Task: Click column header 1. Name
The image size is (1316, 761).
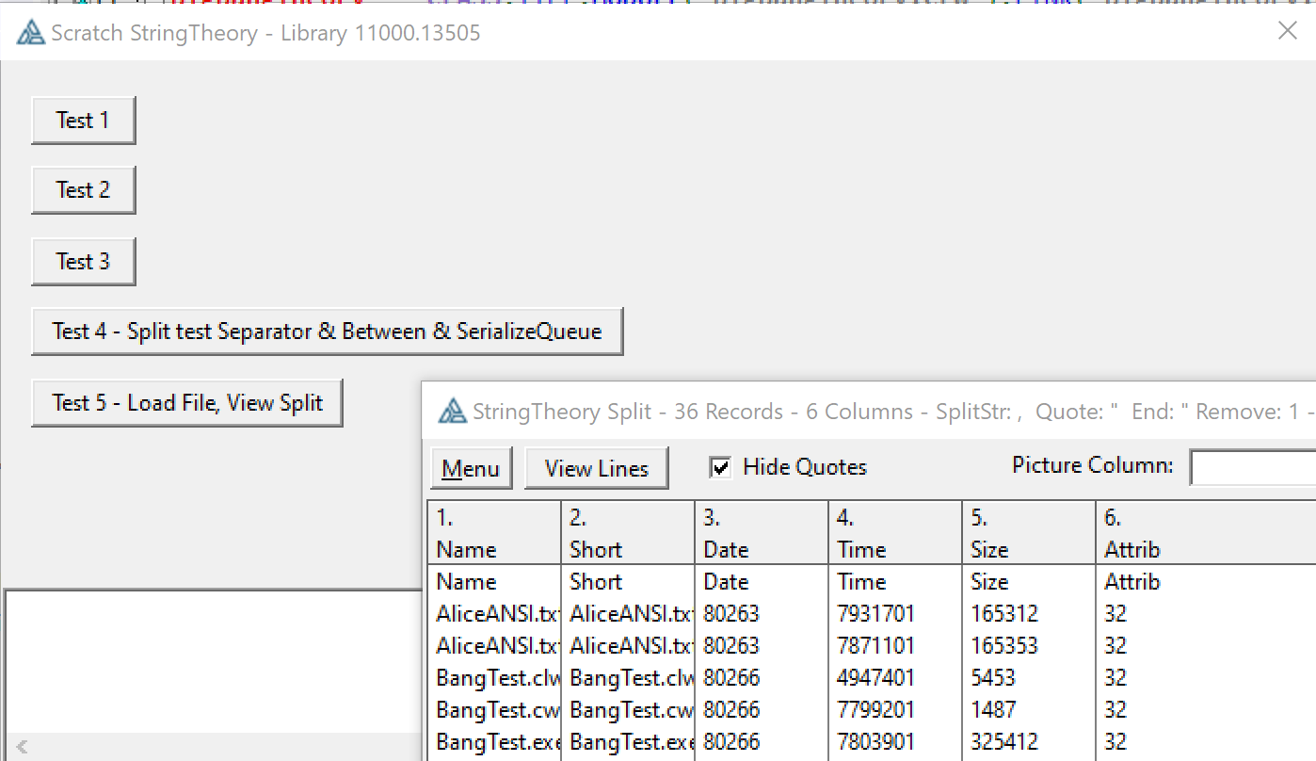Action: point(495,533)
